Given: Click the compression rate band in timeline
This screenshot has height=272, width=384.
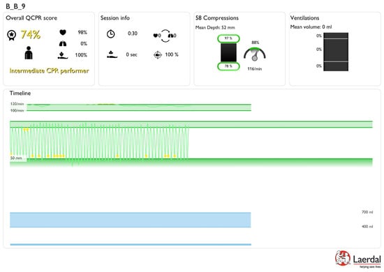Looking at the screenshot, I should [x=139, y=107].
